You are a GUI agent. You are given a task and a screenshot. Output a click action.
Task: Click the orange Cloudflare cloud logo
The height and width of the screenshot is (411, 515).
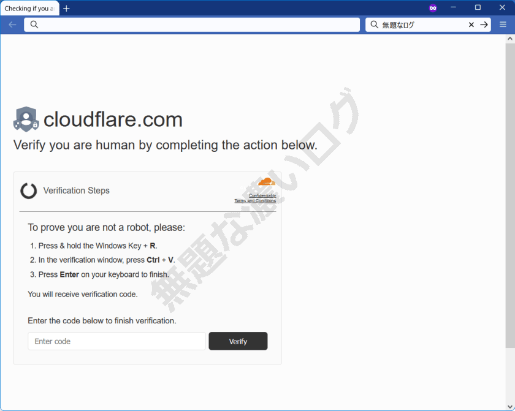(266, 181)
